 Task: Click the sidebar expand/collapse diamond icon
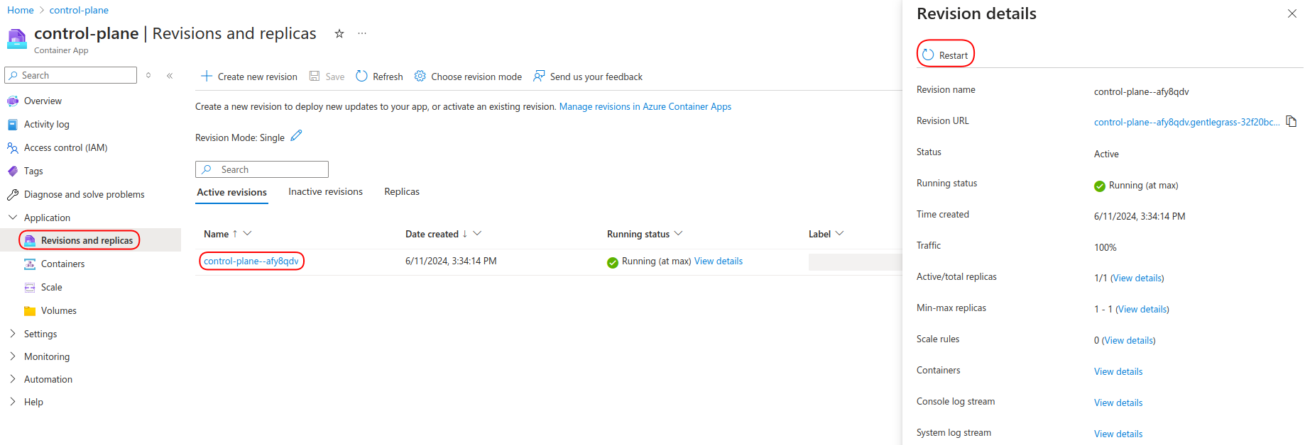(x=148, y=75)
